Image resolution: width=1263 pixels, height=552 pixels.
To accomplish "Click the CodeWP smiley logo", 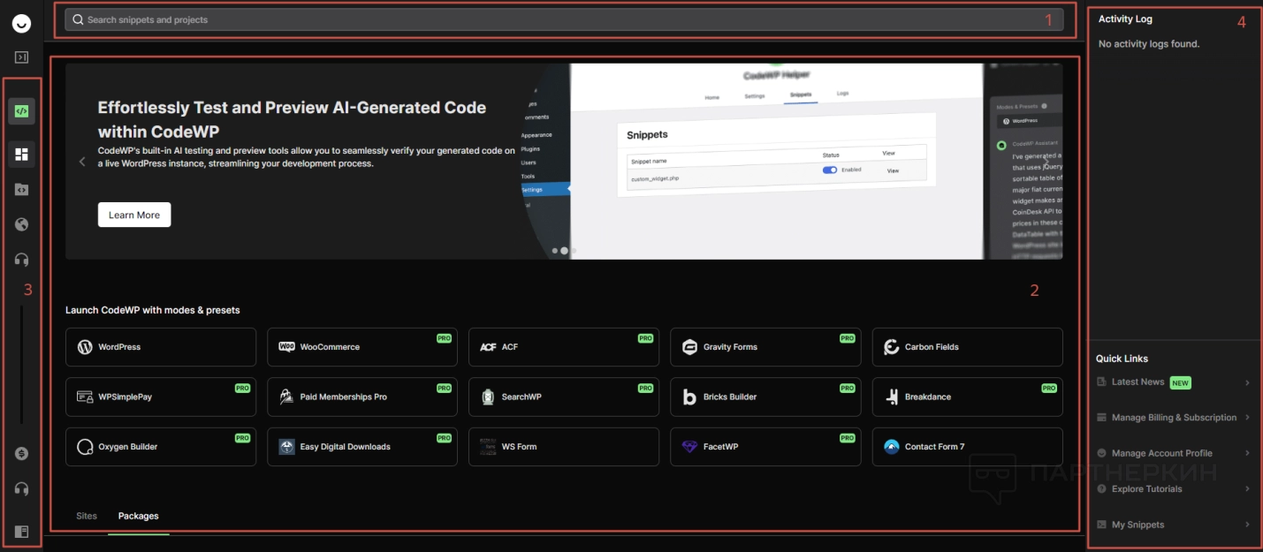I will click(22, 23).
